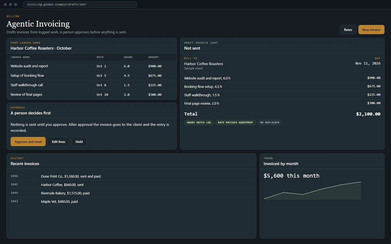This screenshot has height=244, width=391.
Task: Click the due date Nov 11, 2026
Action: click(368, 63)
